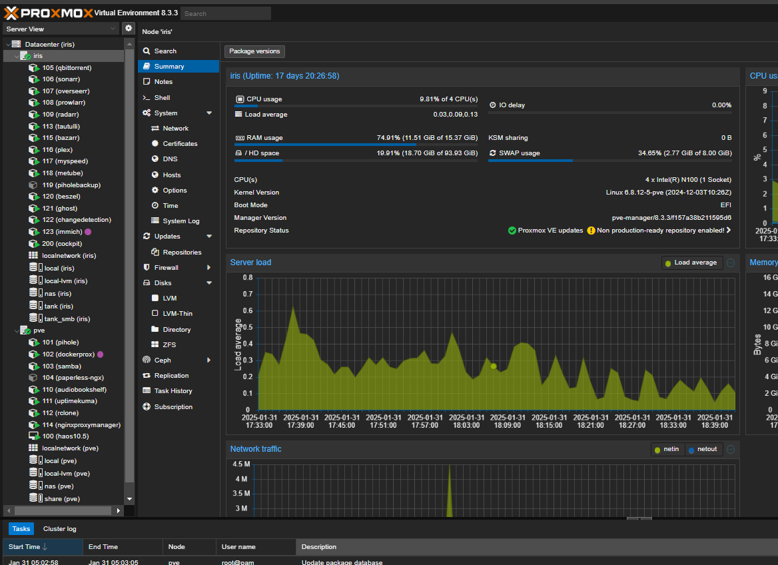Collapse the Datacenter (iris) tree

8,44
